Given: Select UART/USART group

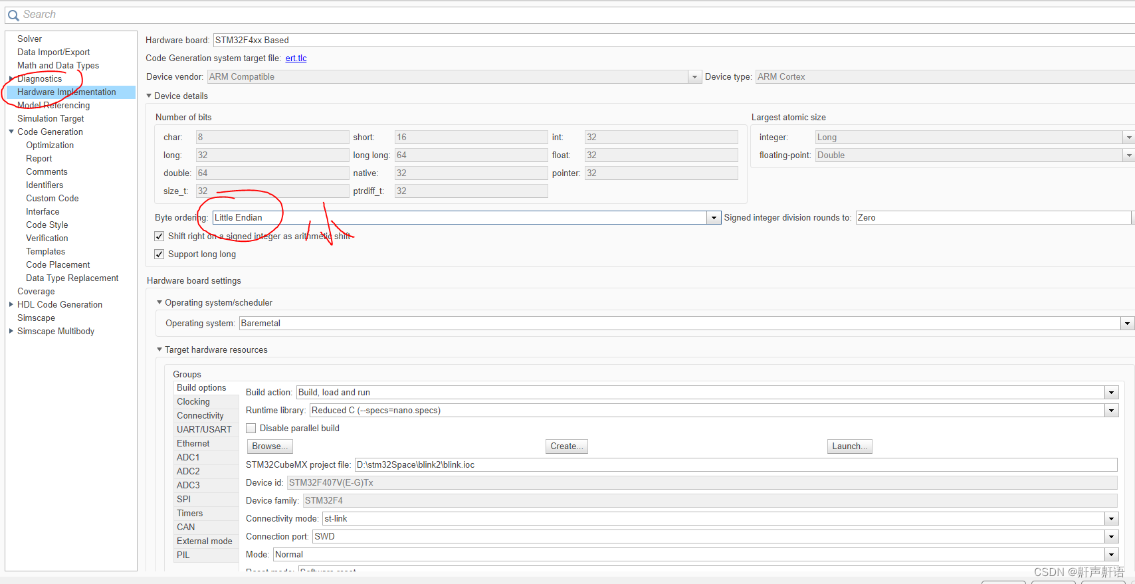Looking at the screenshot, I should [x=206, y=430].
